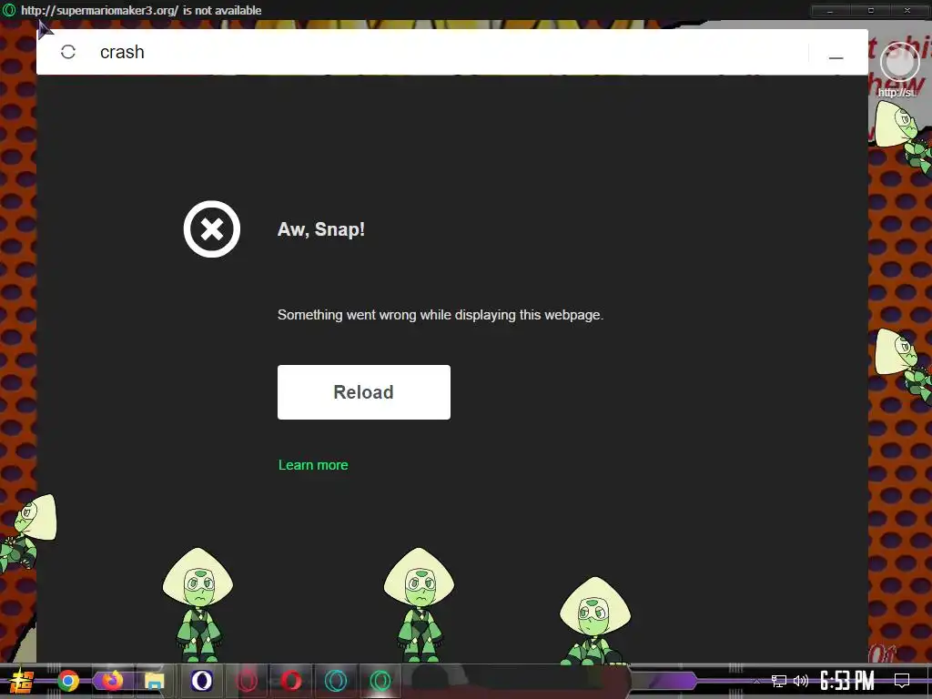Click the 6:53 PM clock
The image size is (932, 699).
(x=847, y=681)
